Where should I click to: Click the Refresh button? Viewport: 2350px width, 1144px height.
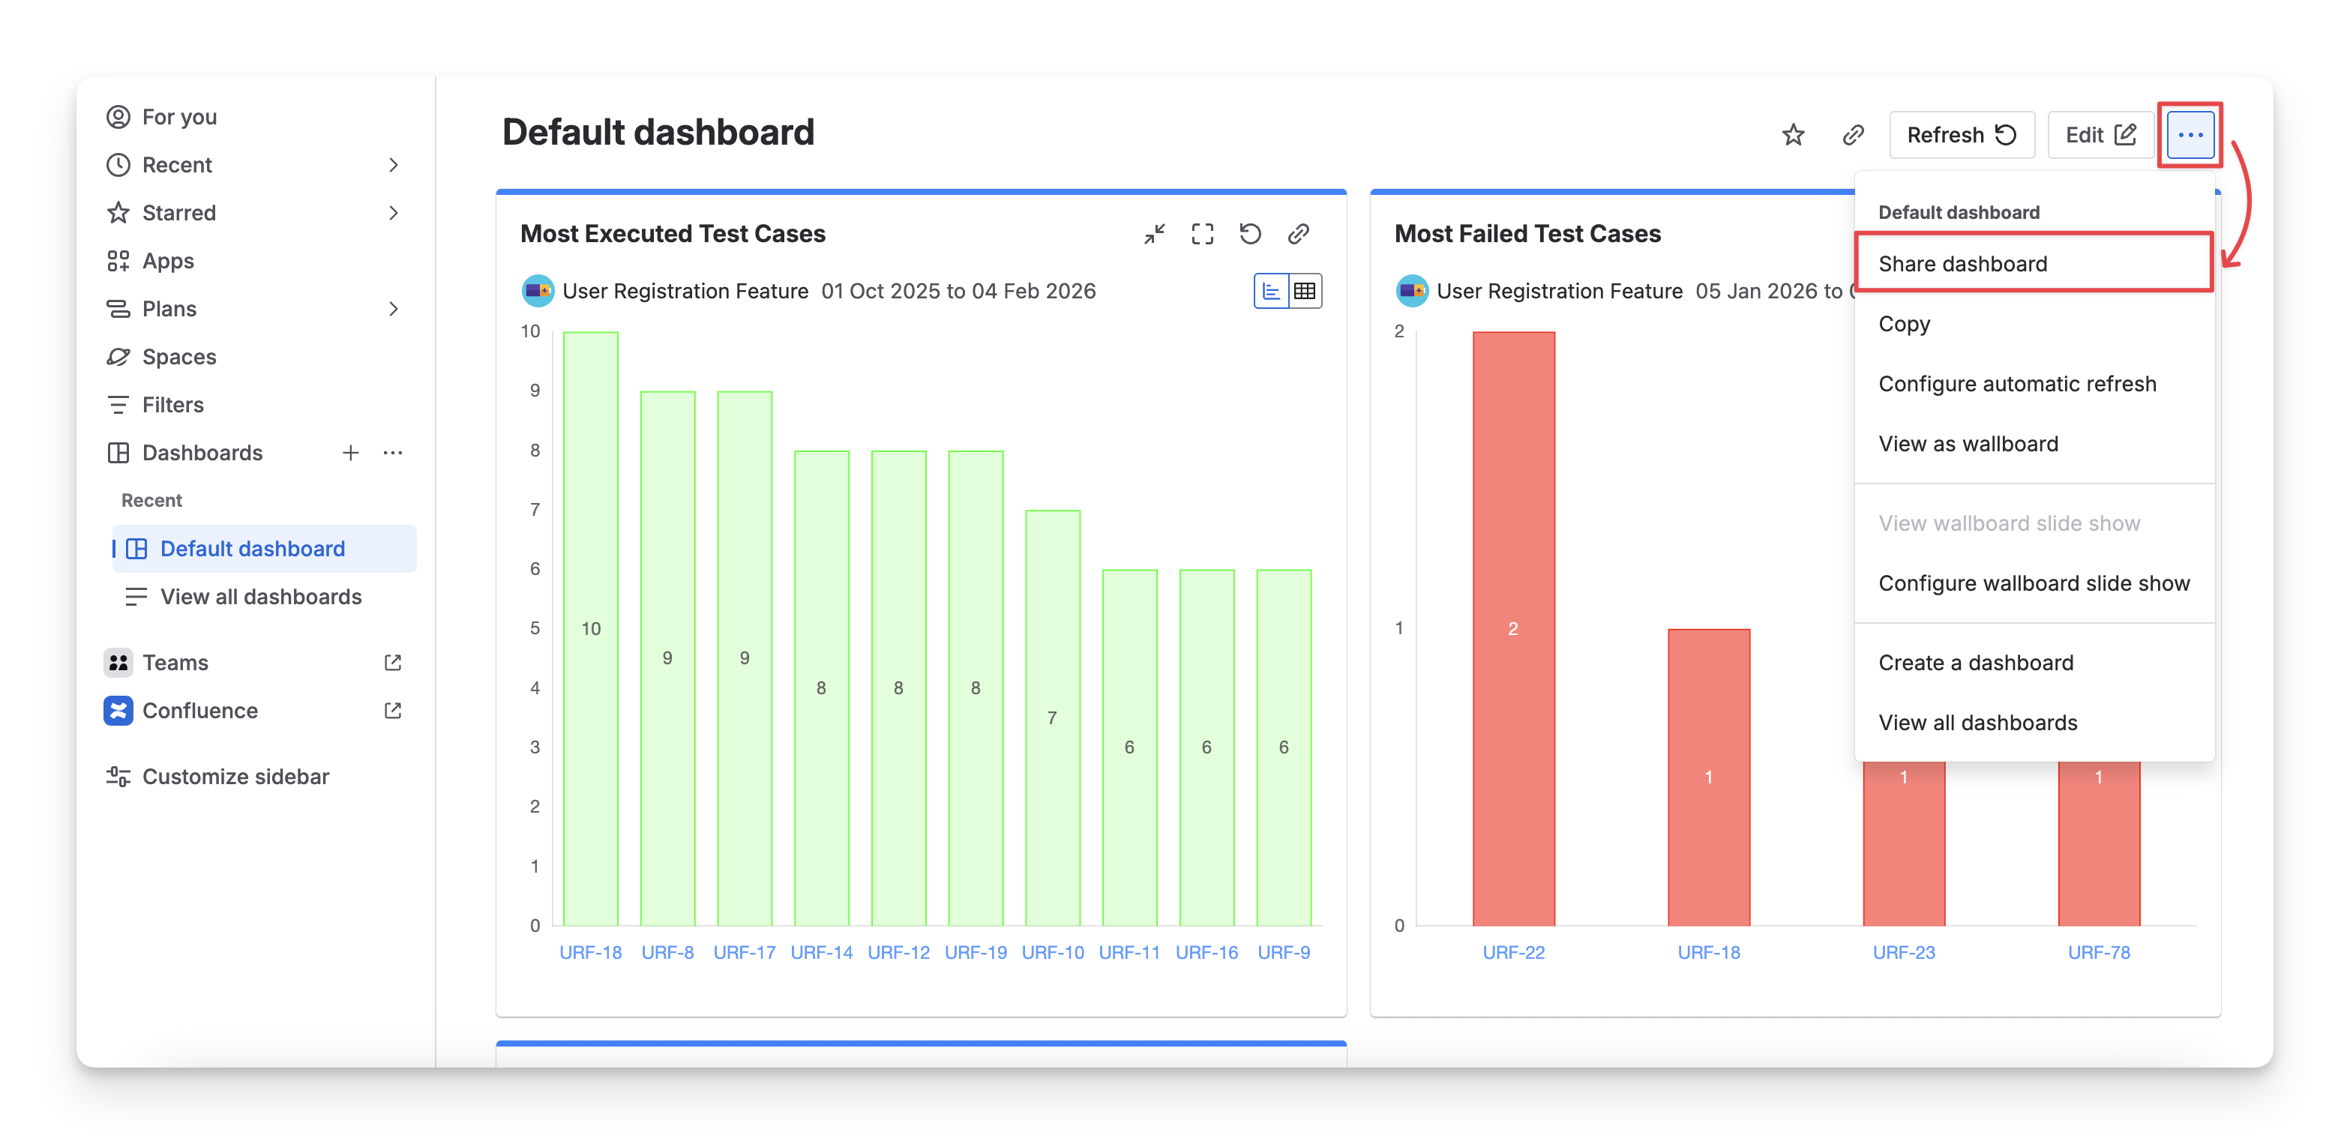tap(1962, 135)
